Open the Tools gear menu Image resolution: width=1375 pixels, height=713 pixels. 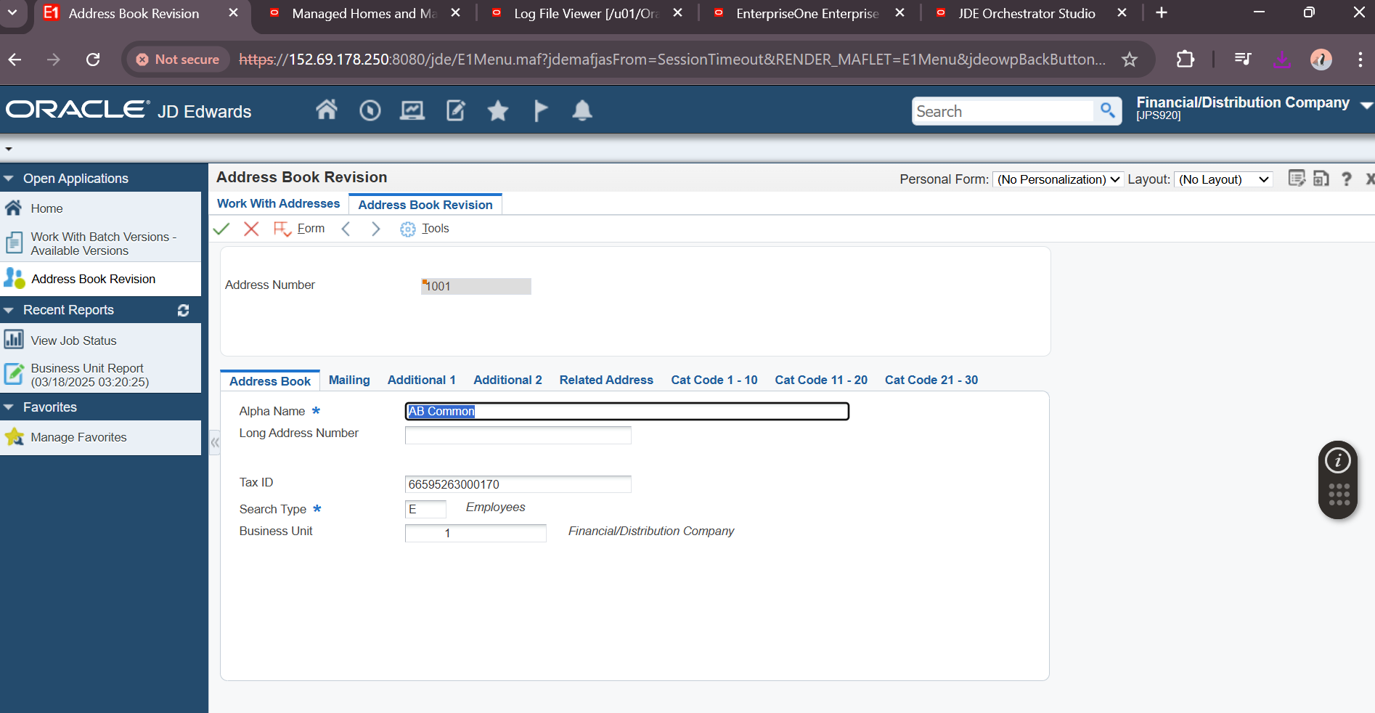click(x=407, y=228)
